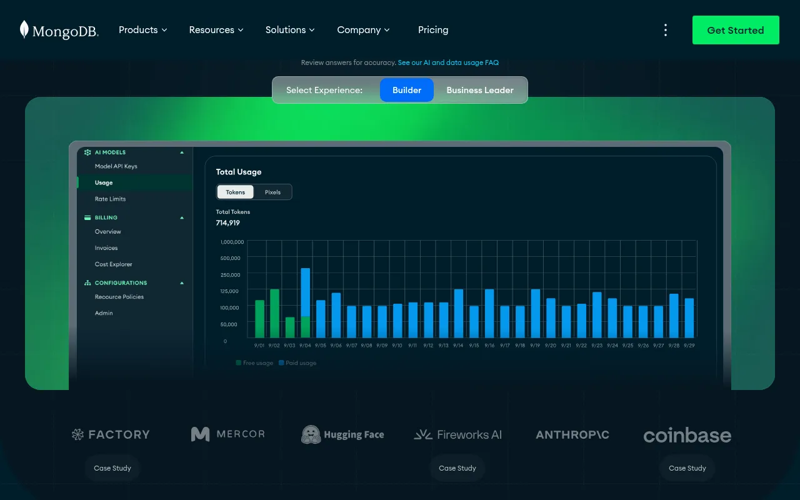Select the Builder experience

[407, 90]
